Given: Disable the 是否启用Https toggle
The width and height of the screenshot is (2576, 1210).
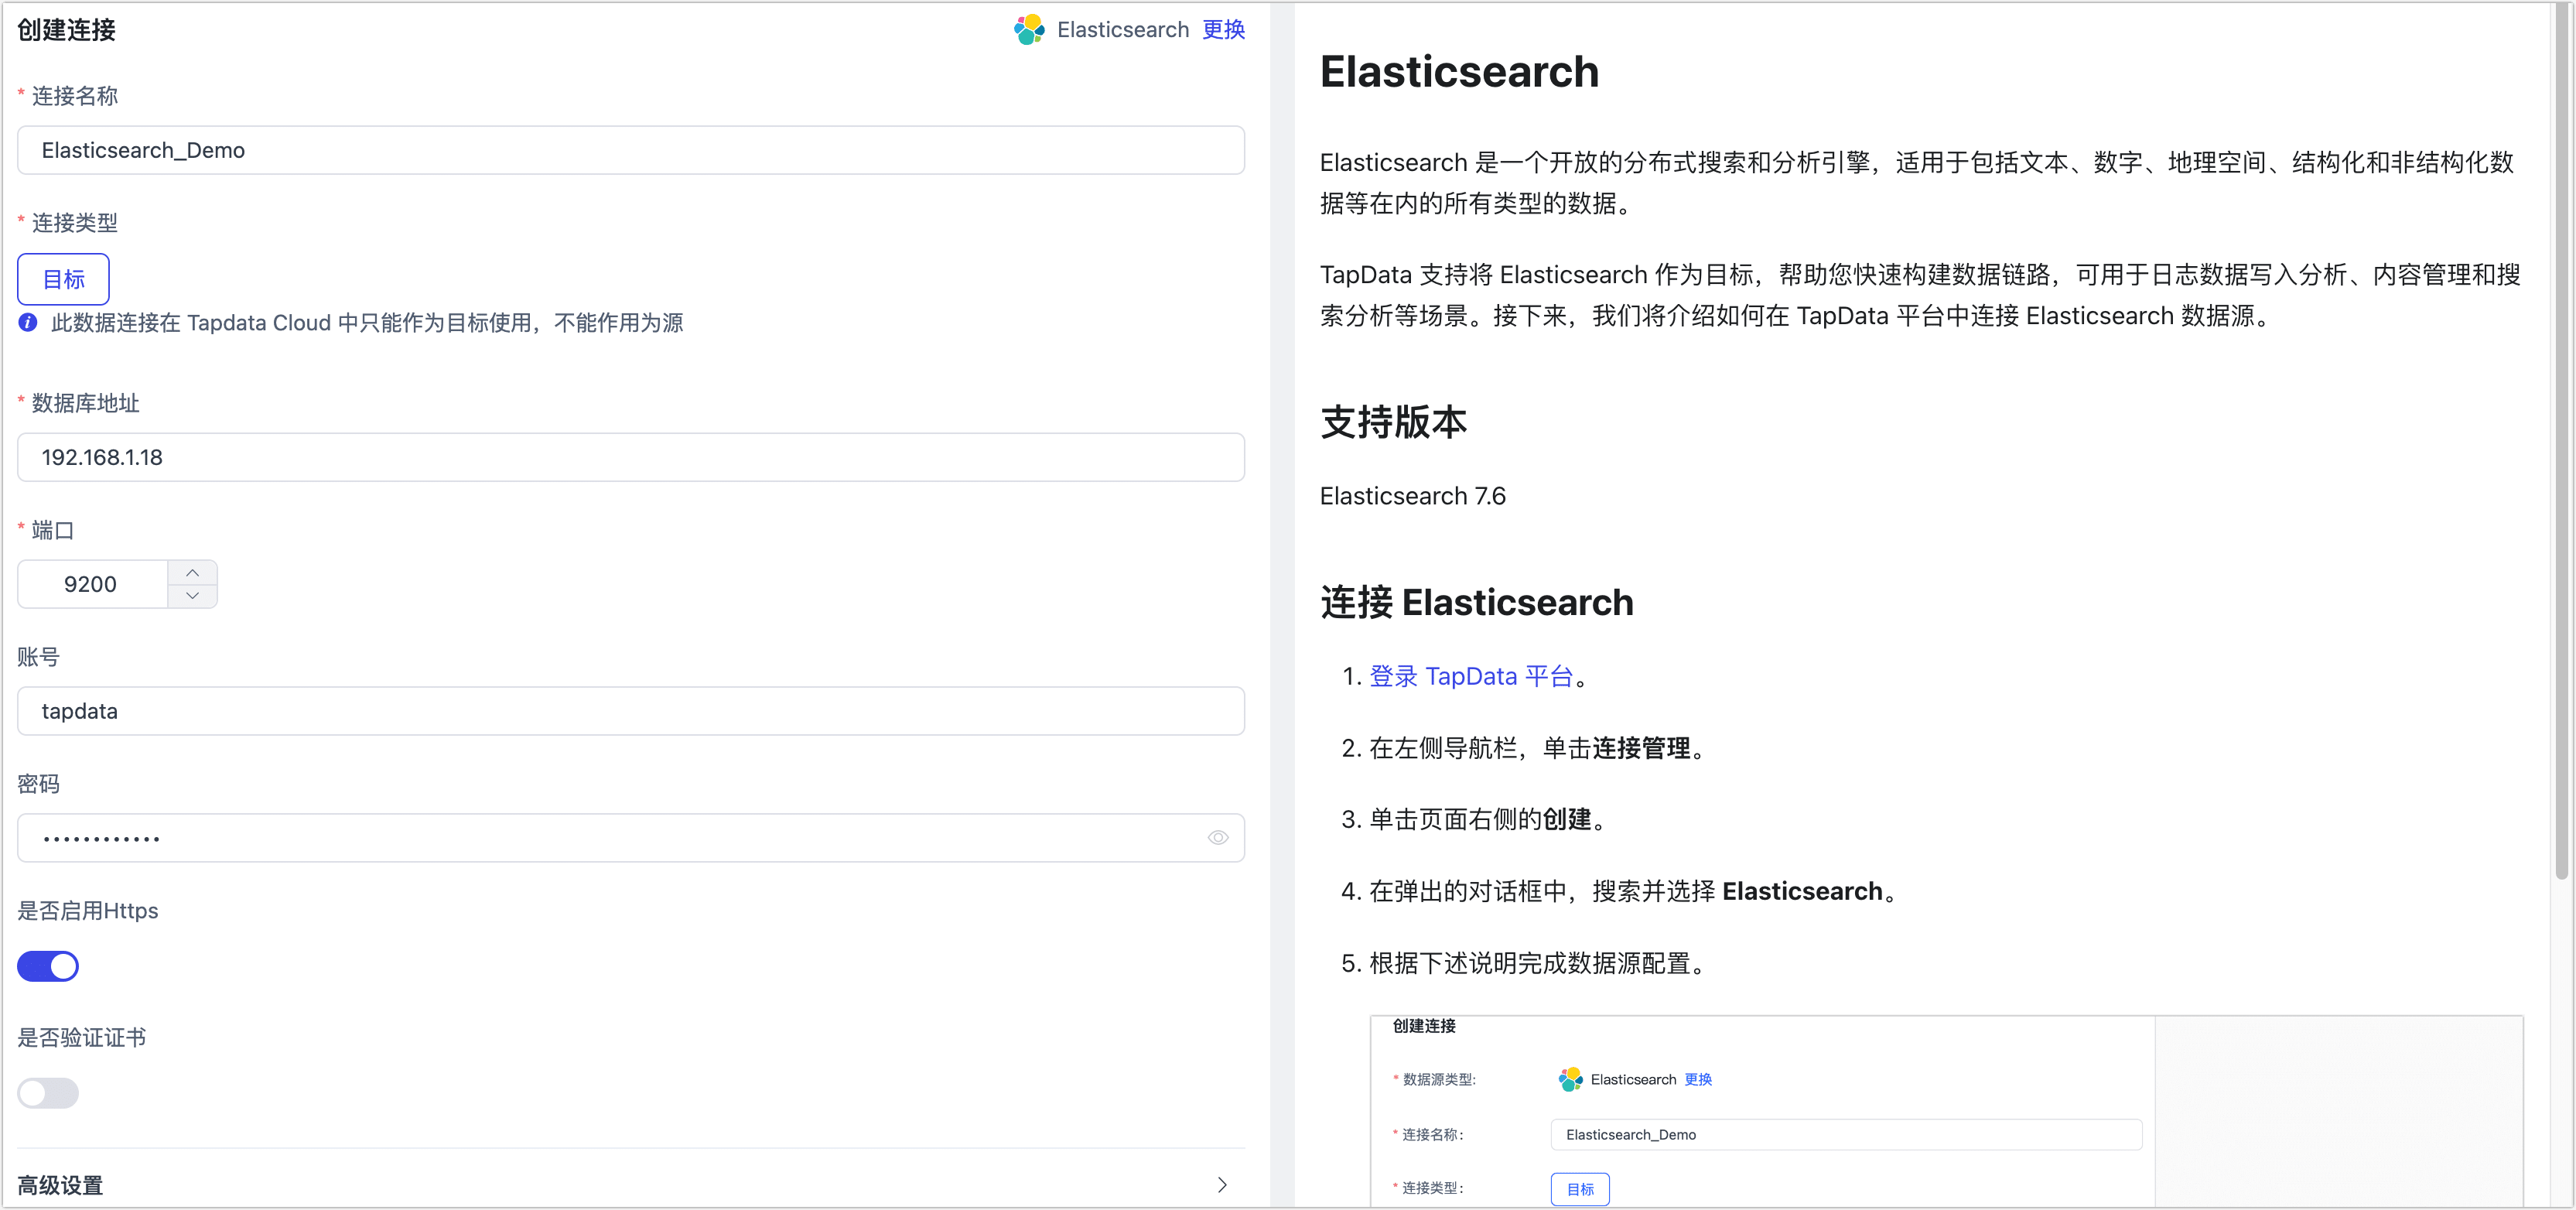Looking at the screenshot, I should pos(48,966).
